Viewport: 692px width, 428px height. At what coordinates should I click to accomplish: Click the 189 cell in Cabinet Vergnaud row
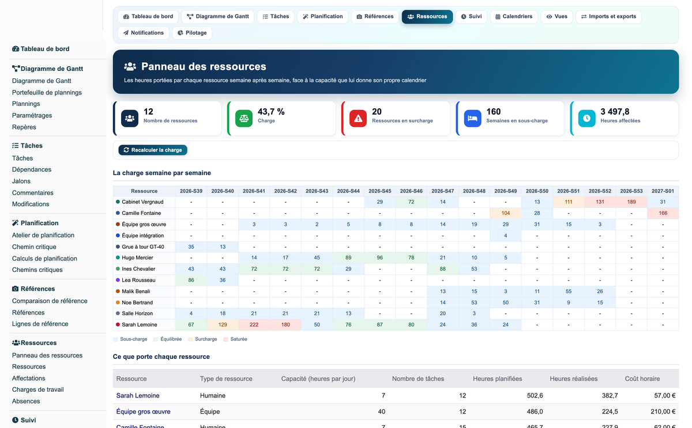(631, 202)
